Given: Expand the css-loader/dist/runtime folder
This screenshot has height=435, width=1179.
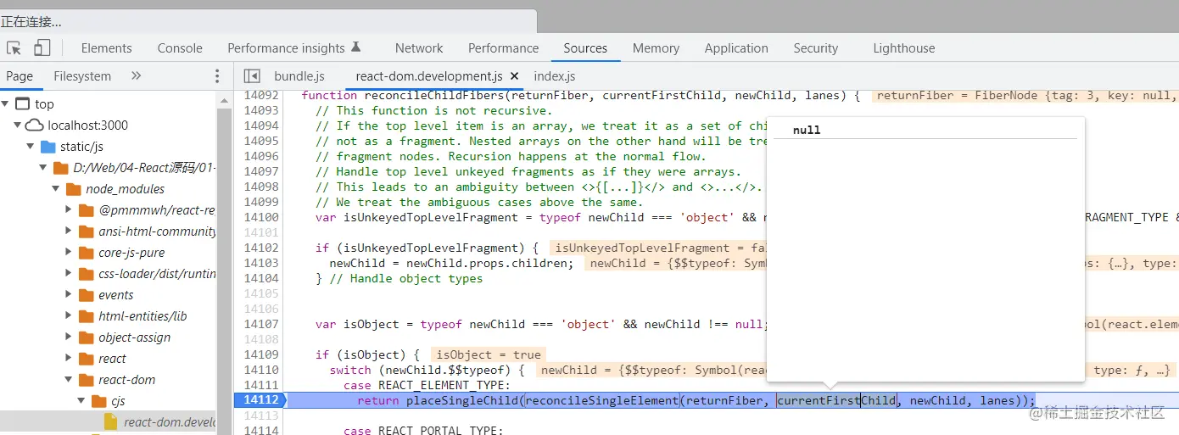Looking at the screenshot, I should tap(70, 274).
